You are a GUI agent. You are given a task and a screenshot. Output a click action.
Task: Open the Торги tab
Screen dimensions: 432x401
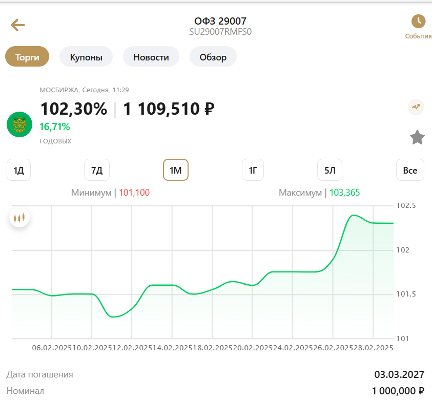(27, 57)
